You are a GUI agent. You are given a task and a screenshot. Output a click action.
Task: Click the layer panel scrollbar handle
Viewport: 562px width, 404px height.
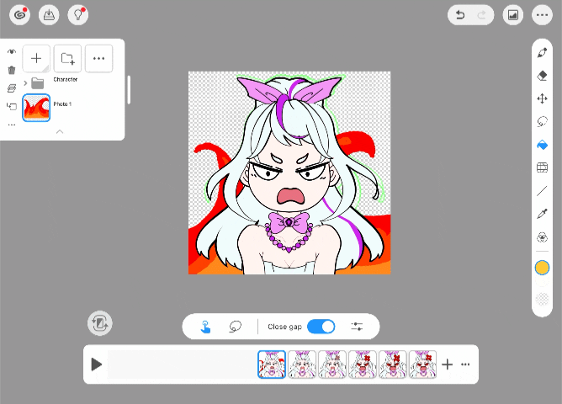pyautogui.click(x=129, y=90)
